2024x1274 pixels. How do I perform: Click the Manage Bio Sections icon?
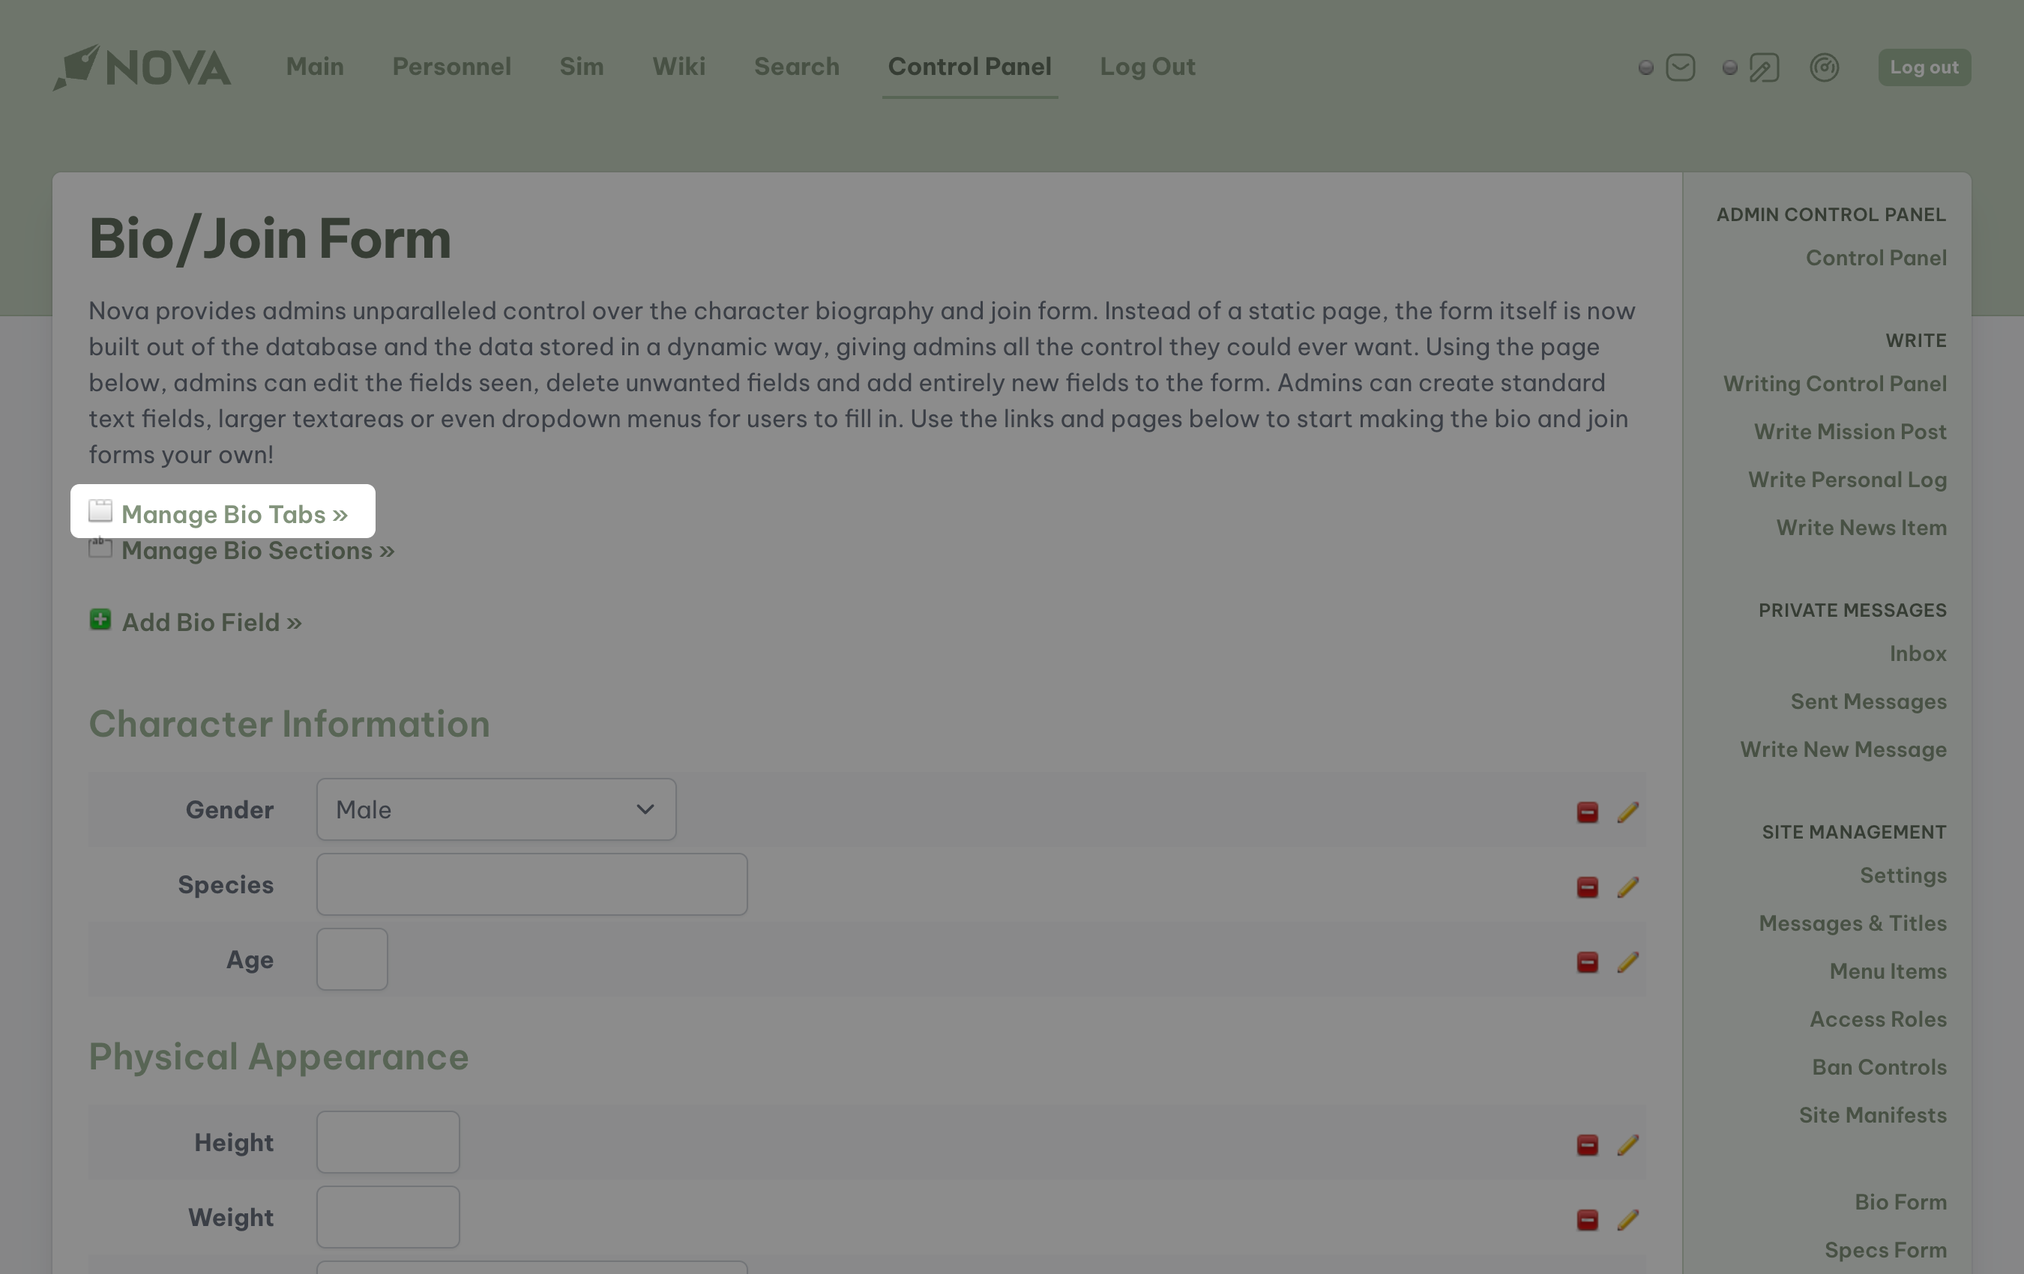point(100,547)
